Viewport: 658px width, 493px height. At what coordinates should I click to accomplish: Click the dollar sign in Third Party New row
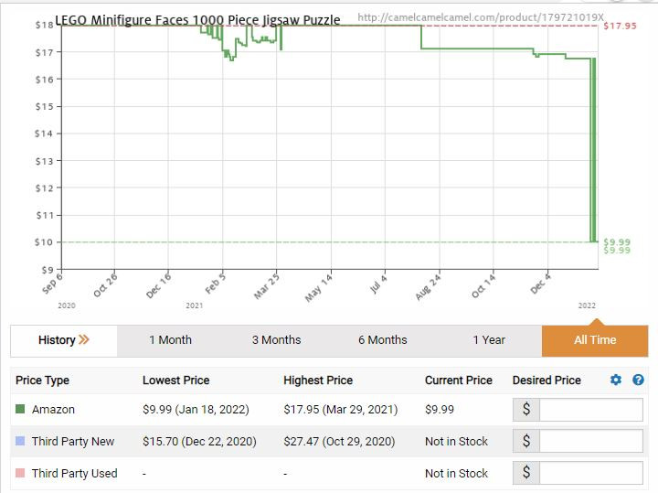pos(526,441)
